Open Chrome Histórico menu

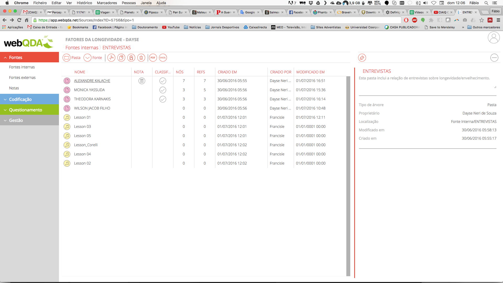(84, 3)
